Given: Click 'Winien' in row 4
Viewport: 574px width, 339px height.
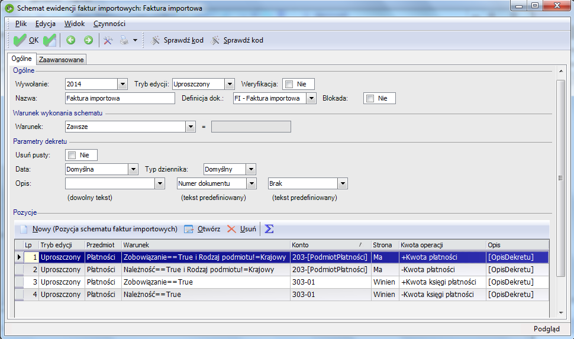Looking at the screenshot, I should [385, 295].
